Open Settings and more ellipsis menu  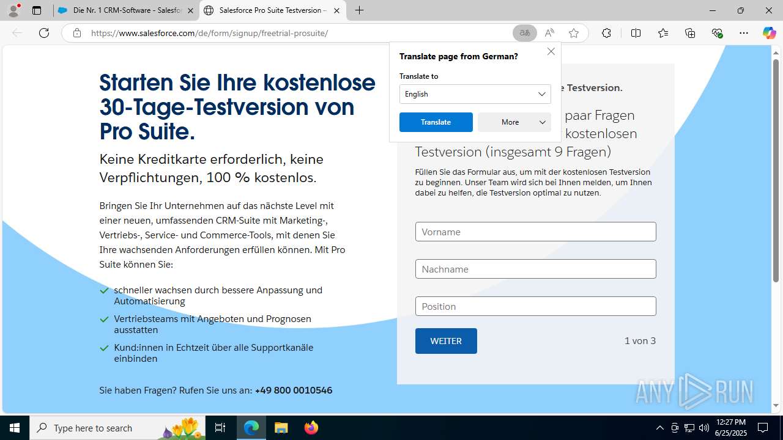pos(744,33)
